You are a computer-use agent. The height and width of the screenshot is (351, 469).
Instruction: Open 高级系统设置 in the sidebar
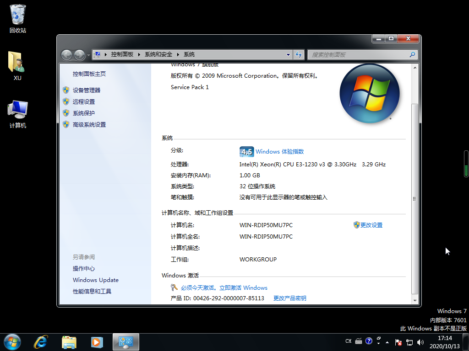pyautogui.click(x=89, y=125)
